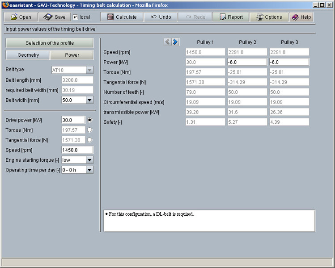The image size is (335, 268).
Task: Toggle the local checkbox
Action: coord(75,17)
